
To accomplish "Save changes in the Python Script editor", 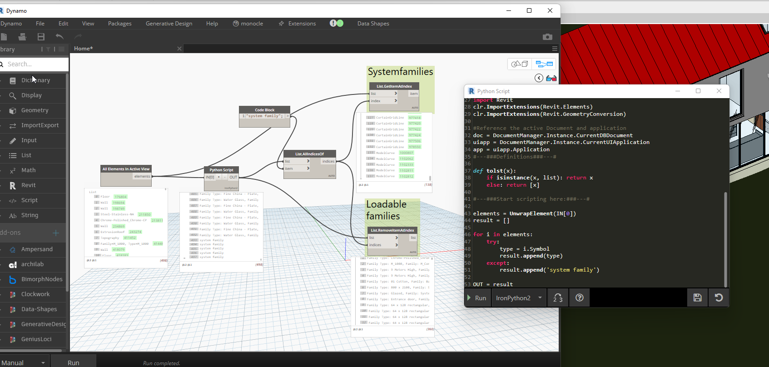I will pyautogui.click(x=698, y=298).
